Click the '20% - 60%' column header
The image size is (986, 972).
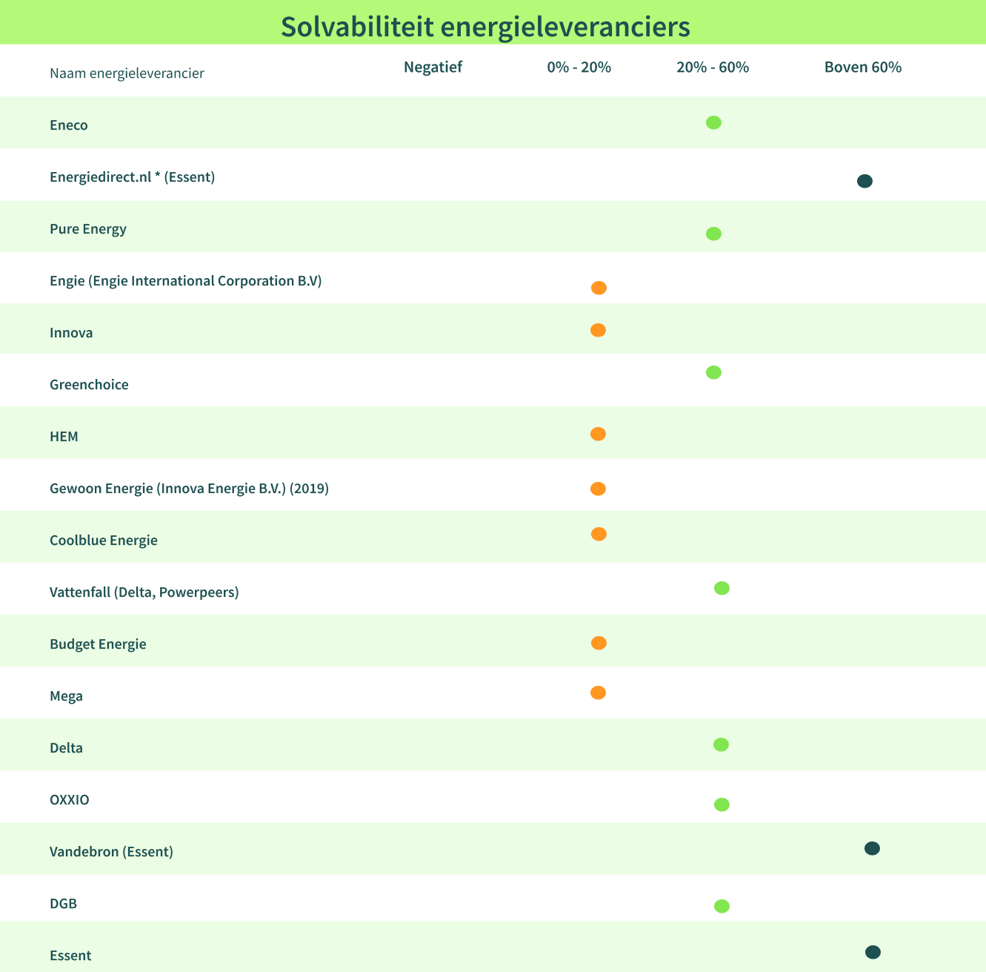point(713,67)
